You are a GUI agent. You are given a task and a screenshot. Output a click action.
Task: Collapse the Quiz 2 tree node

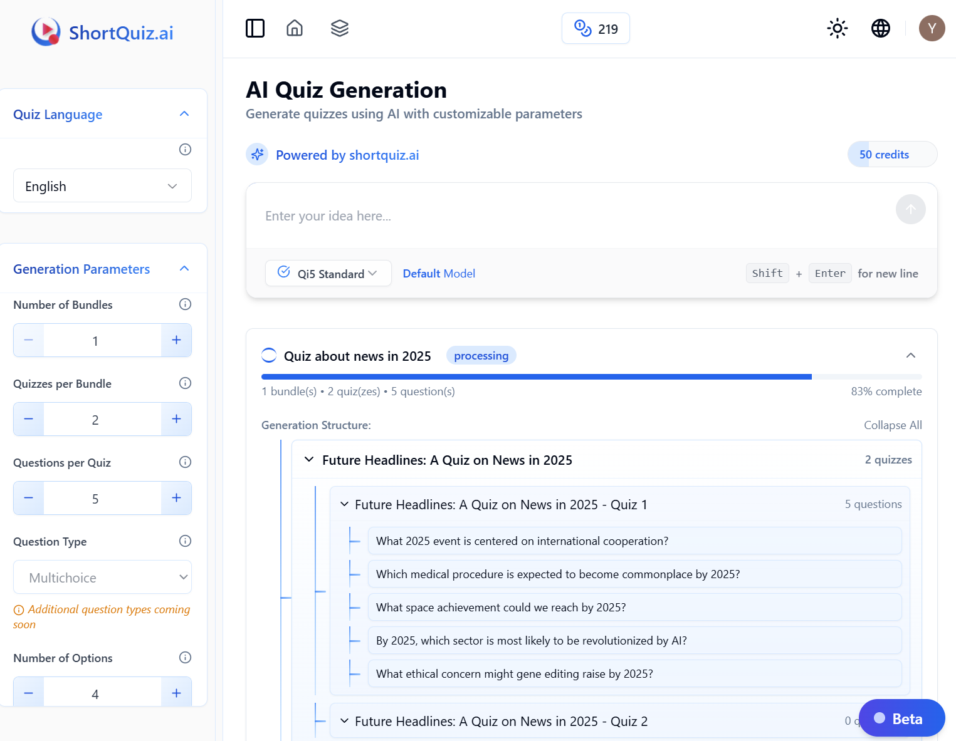click(x=344, y=721)
